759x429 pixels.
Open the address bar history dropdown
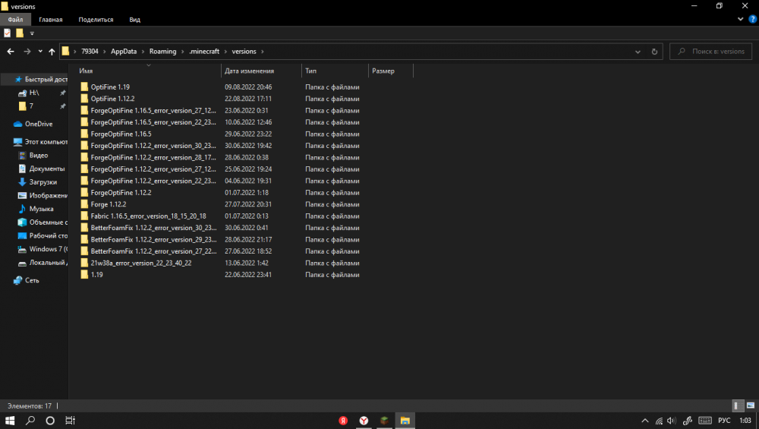pos(638,52)
